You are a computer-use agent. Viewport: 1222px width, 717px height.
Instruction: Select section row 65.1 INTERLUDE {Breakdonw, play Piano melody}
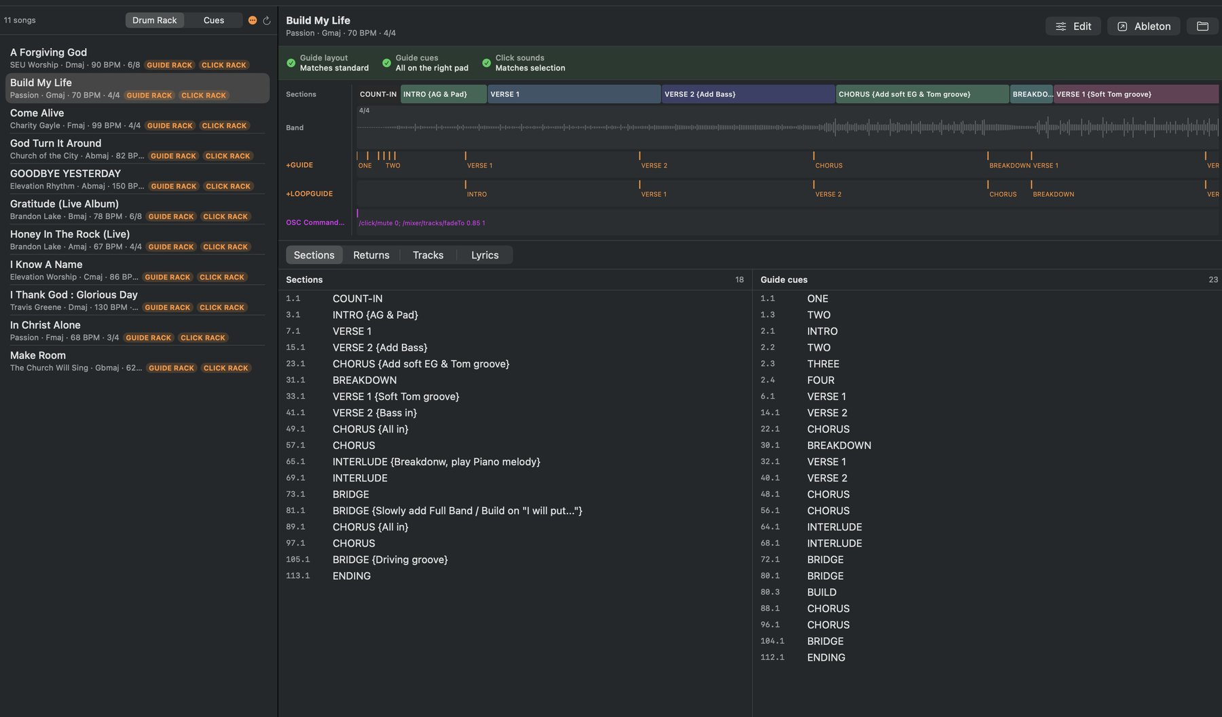(x=515, y=462)
